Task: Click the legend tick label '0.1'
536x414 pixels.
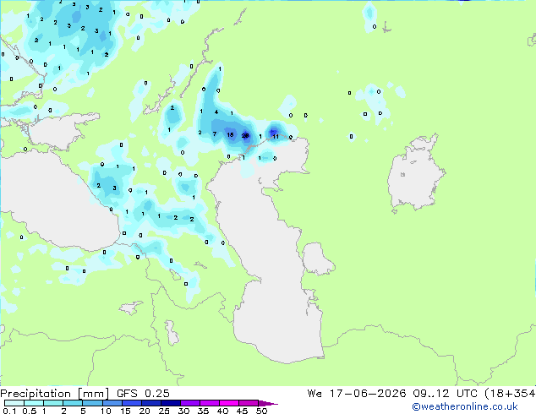Action: pyautogui.click(x=9, y=411)
